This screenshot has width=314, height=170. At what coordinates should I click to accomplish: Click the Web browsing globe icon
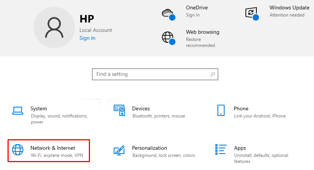[168, 38]
